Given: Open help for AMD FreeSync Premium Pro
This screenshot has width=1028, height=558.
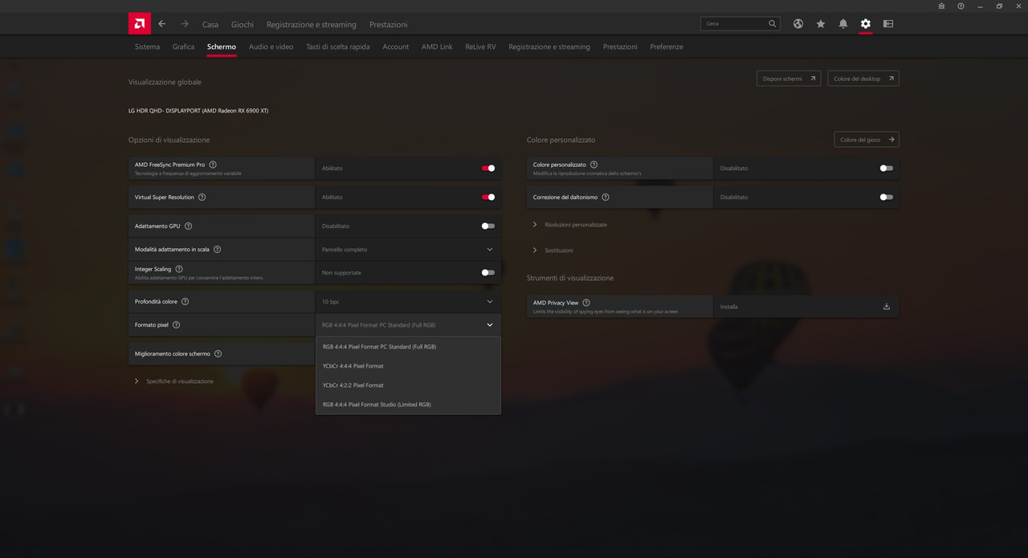Looking at the screenshot, I should [x=213, y=165].
